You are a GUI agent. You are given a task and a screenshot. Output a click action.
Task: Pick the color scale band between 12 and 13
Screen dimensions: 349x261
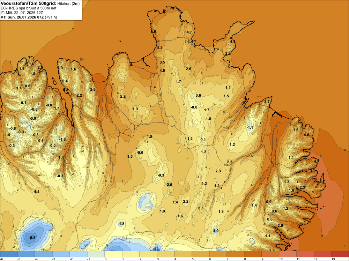(x=323, y=254)
